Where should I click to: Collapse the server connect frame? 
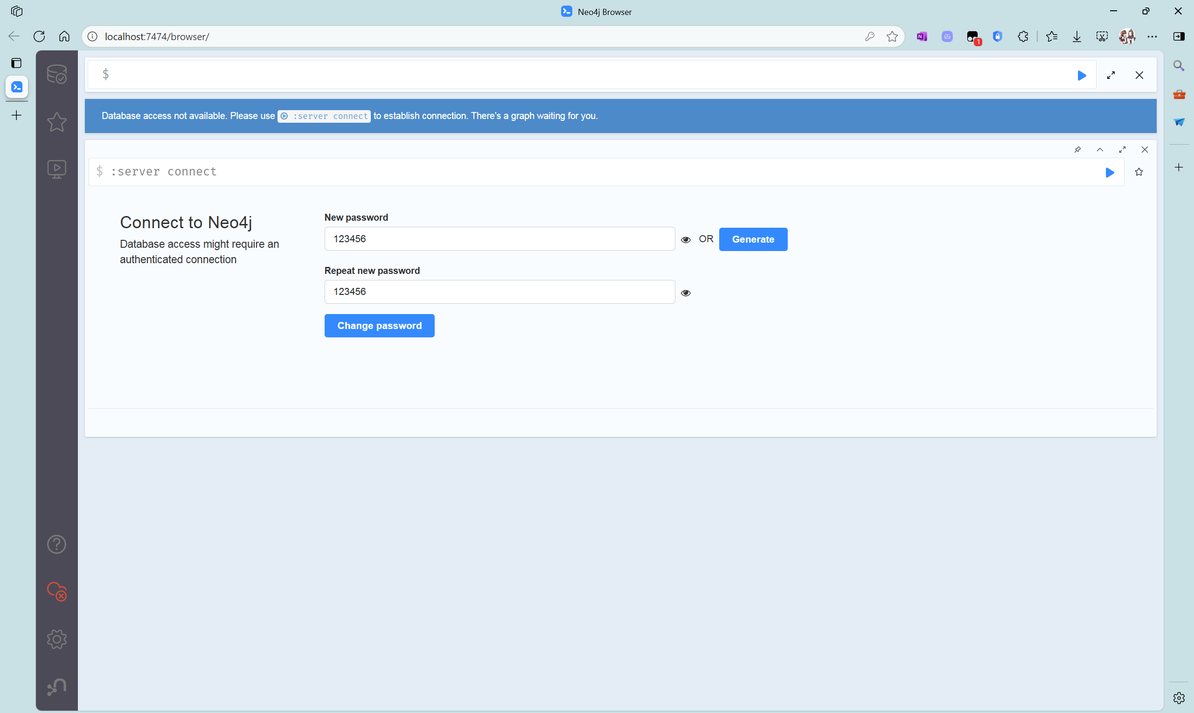(1100, 149)
